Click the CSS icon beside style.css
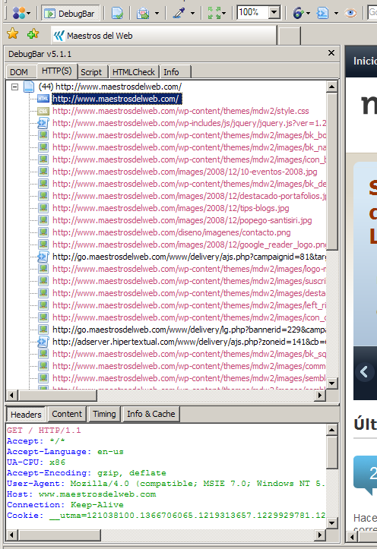Screen dimensions: 377x549 click(x=43, y=111)
